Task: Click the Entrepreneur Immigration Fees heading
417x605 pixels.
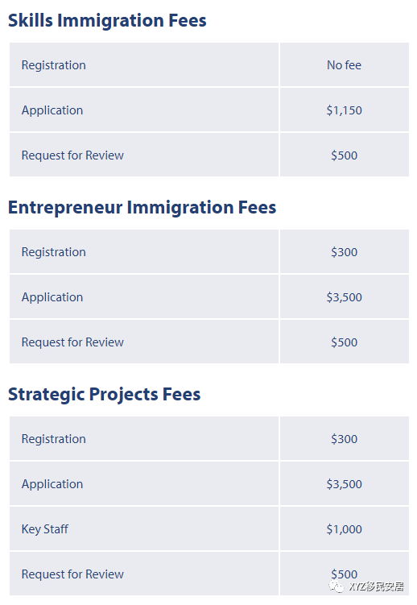Action: 142,207
